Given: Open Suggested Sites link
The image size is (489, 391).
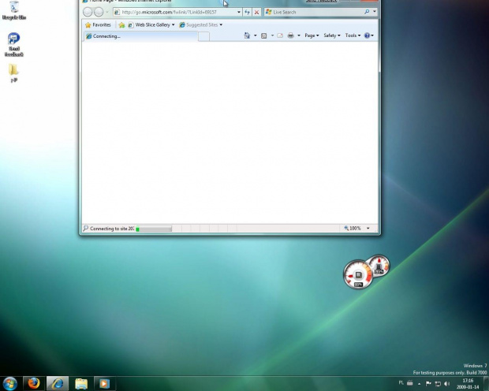Looking at the screenshot, I should click(199, 25).
